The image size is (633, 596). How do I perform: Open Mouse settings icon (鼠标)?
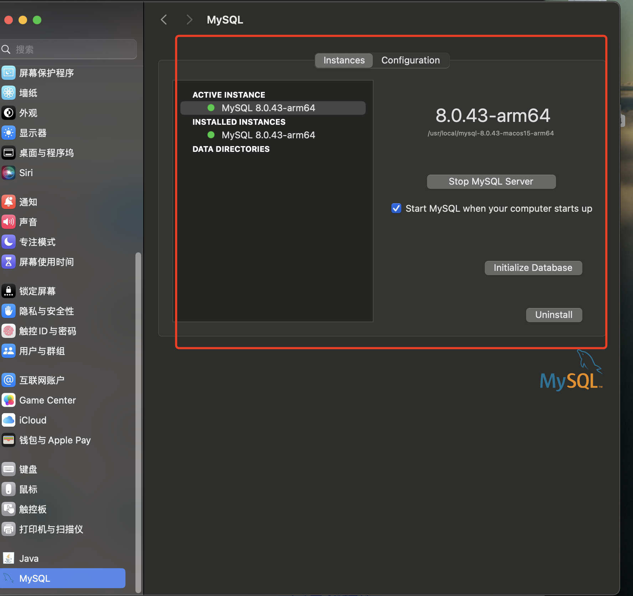(x=9, y=489)
